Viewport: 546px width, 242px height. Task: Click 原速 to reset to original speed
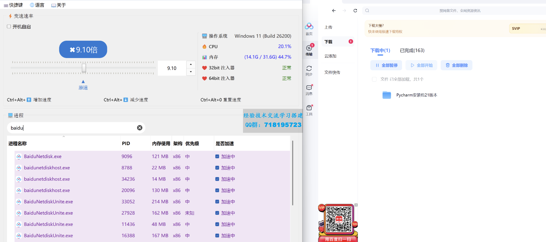83,87
